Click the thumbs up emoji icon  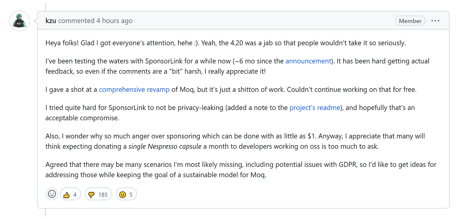[66, 195]
